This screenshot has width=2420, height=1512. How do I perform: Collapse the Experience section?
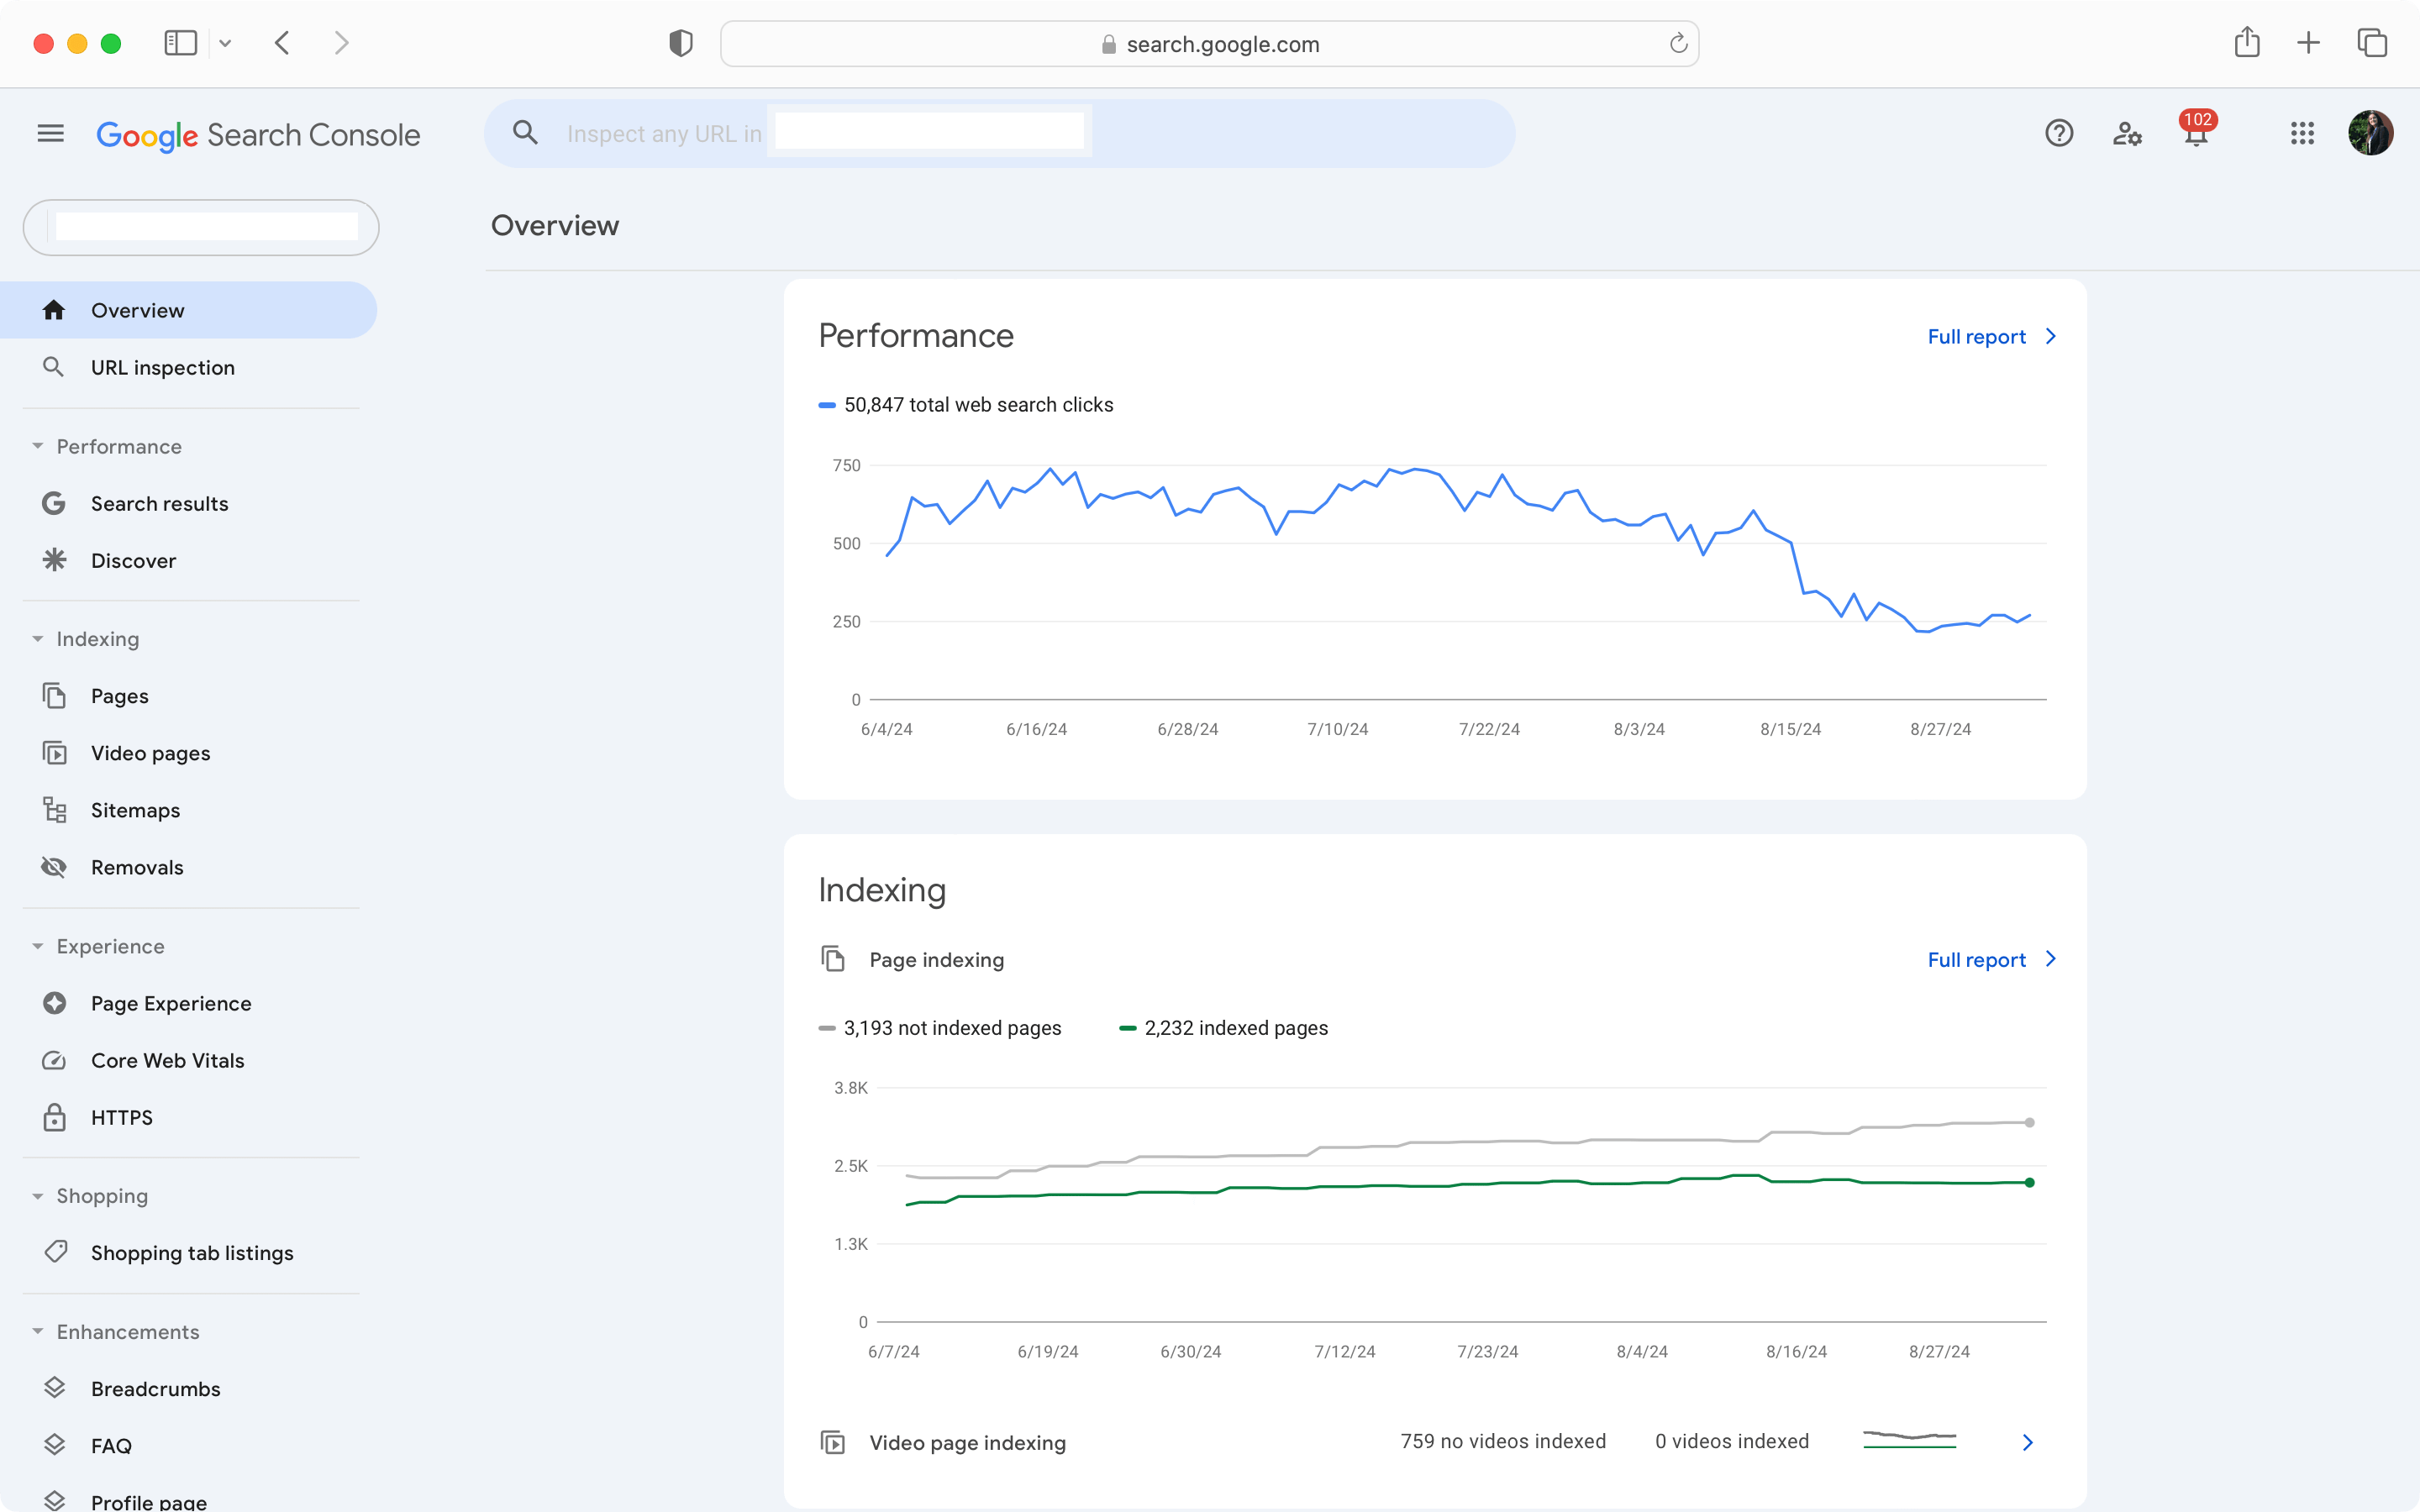coord(37,946)
